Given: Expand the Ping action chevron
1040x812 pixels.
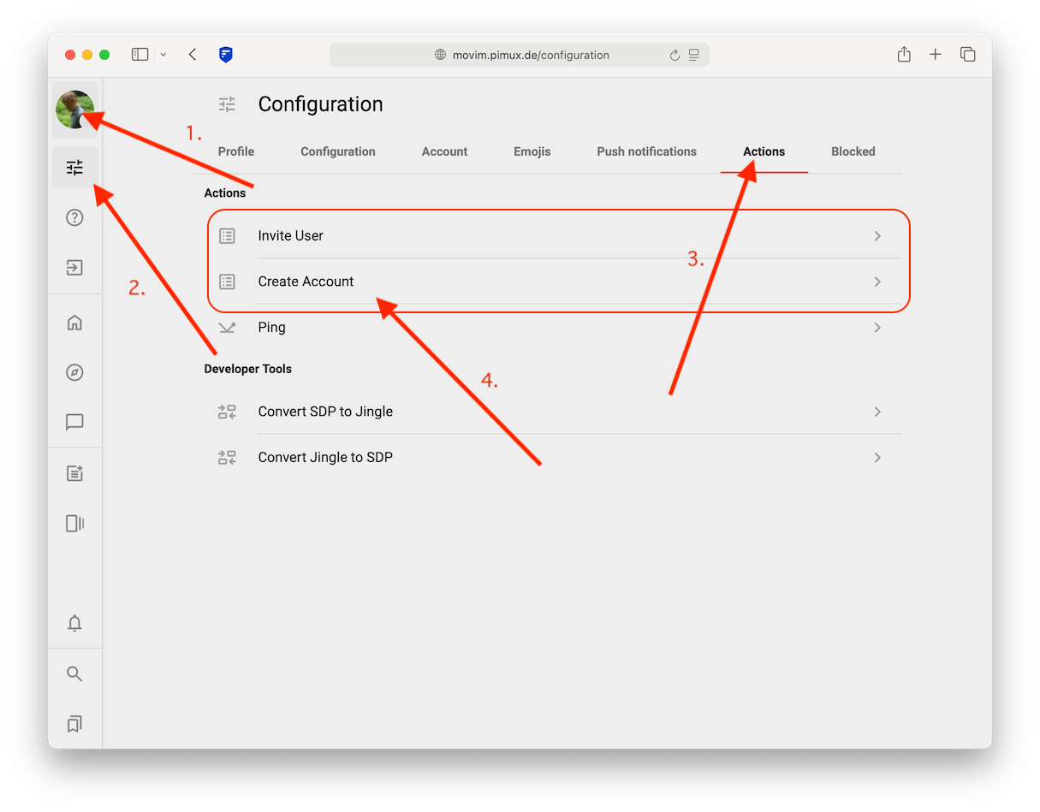Looking at the screenshot, I should 877,327.
